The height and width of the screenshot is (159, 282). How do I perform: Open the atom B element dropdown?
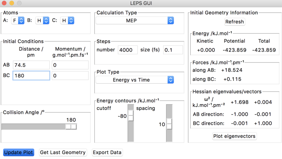pyautogui.click(x=43, y=20)
